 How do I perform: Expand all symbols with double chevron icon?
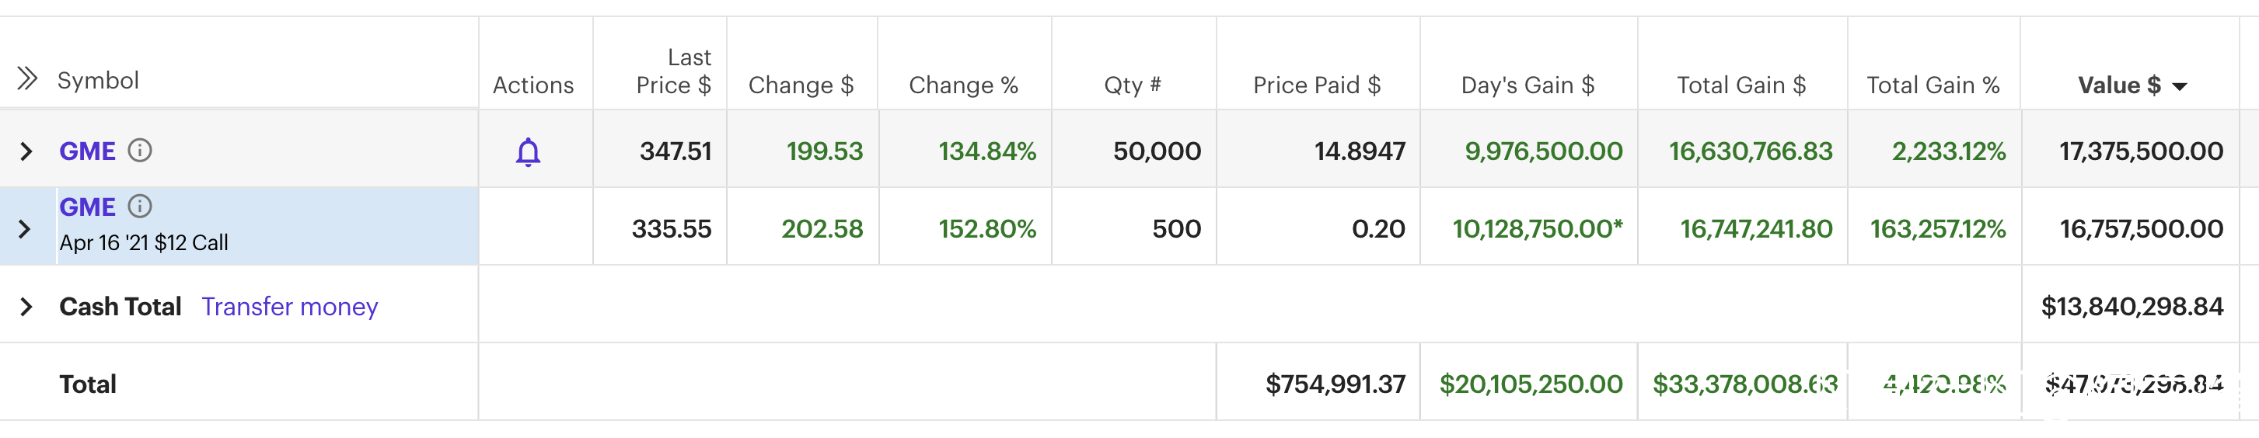(27, 79)
